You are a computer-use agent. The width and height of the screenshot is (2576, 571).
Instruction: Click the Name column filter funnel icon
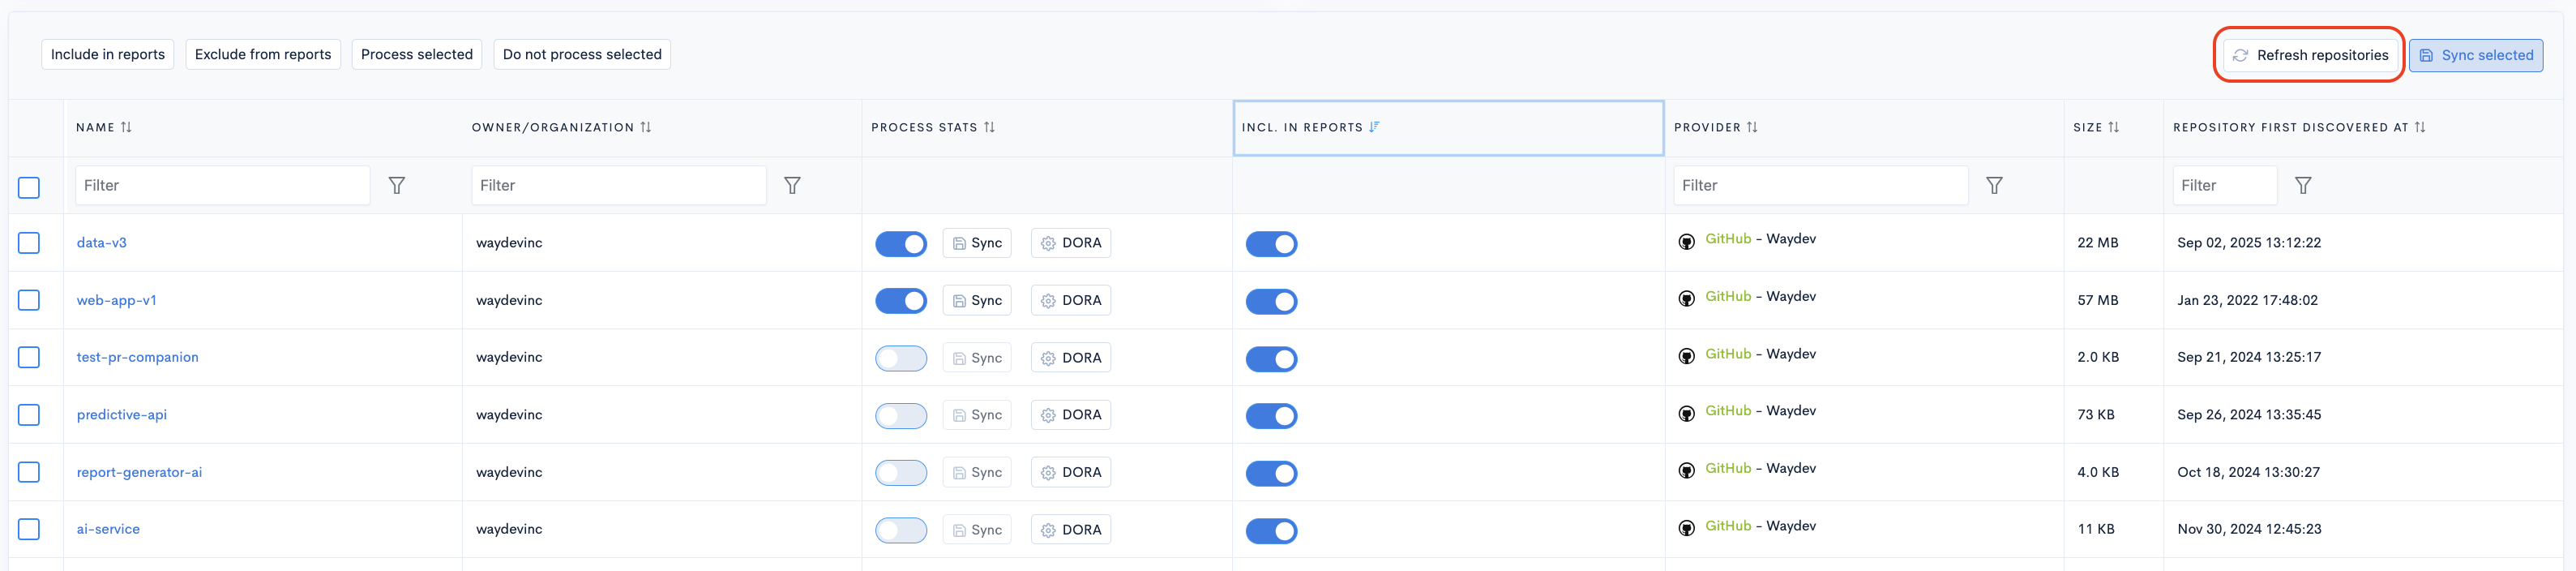tap(396, 186)
